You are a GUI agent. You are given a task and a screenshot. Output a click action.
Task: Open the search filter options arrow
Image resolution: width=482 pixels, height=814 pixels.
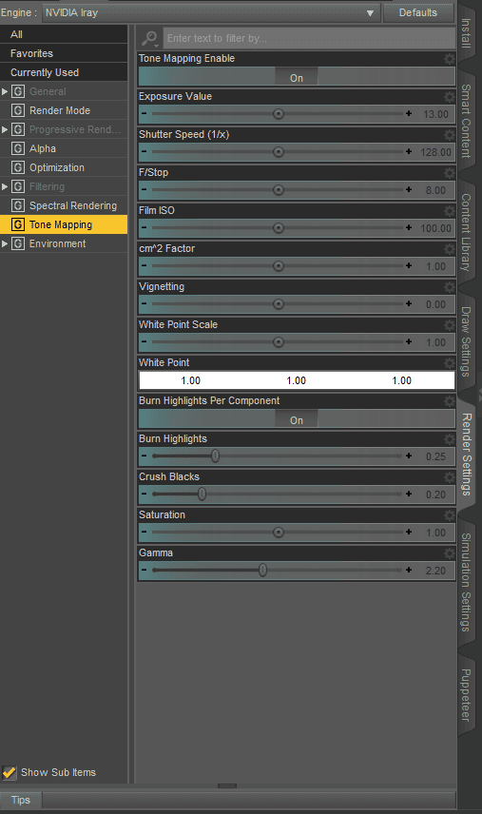point(156,45)
